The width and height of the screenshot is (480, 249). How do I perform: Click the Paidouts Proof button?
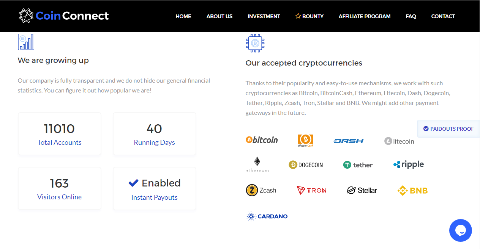point(448,129)
